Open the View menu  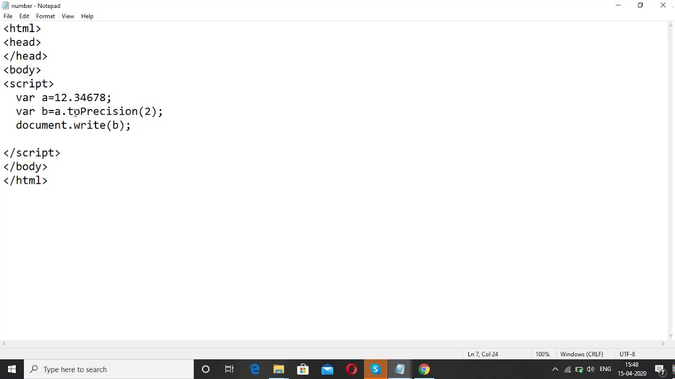(x=68, y=16)
